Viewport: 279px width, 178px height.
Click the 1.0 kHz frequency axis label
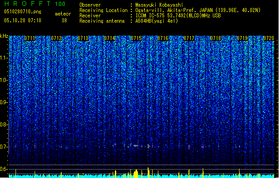click(4, 80)
